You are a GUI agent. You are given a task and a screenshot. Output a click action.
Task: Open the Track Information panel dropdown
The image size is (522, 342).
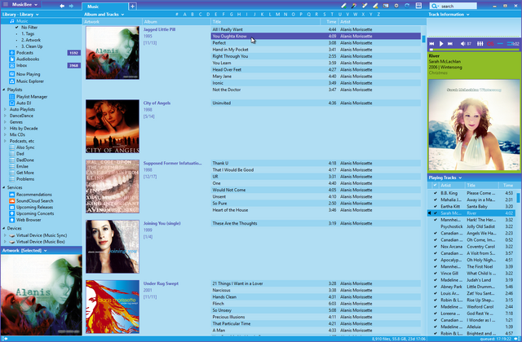pos(449,15)
